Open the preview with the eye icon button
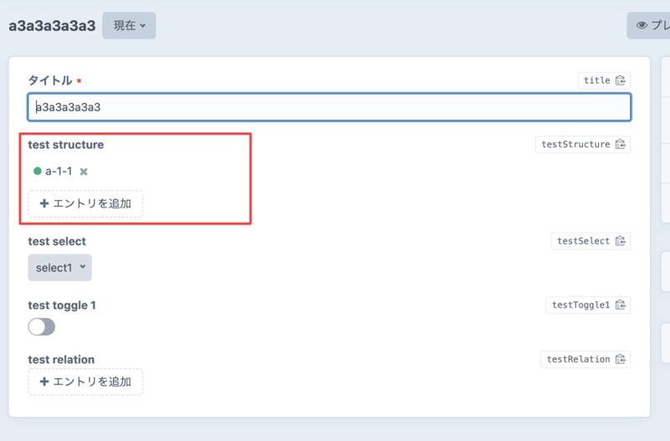Image resolution: width=670 pixels, height=441 pixels. click(649, 25)
